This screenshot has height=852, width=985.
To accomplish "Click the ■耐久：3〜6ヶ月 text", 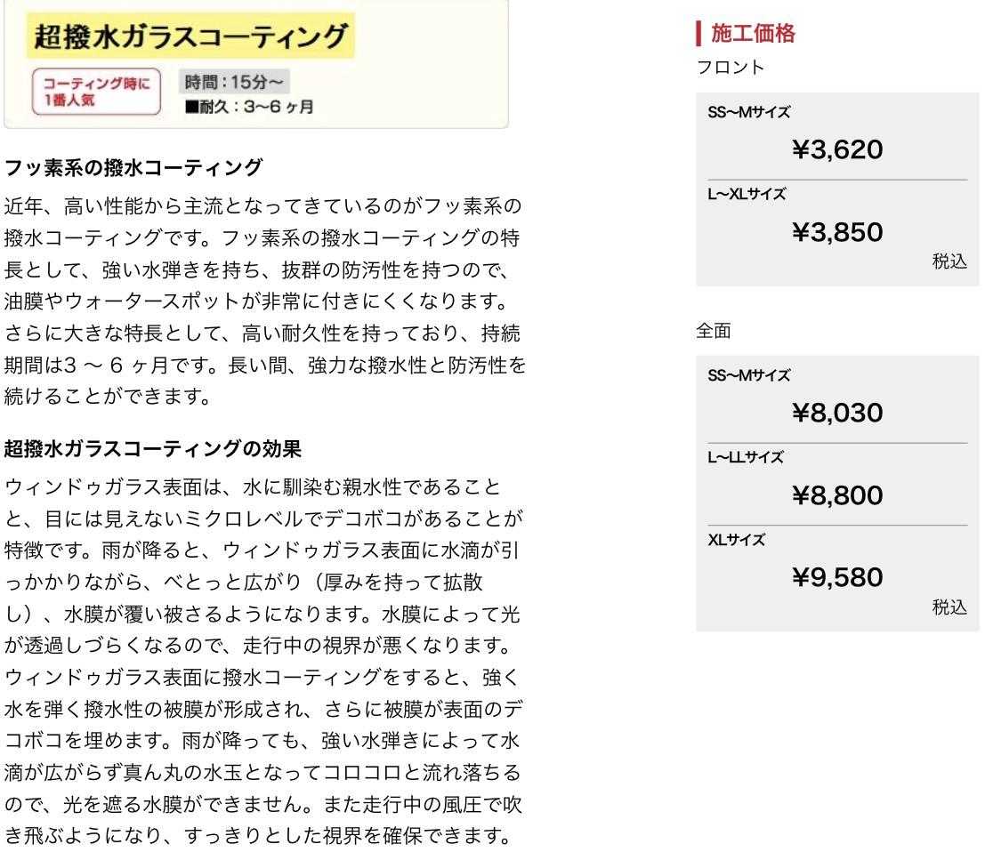I will (249, 107).
